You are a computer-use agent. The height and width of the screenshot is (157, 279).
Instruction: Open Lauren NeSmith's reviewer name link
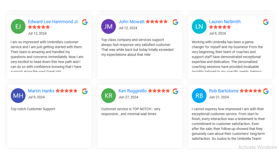point(225,22)
